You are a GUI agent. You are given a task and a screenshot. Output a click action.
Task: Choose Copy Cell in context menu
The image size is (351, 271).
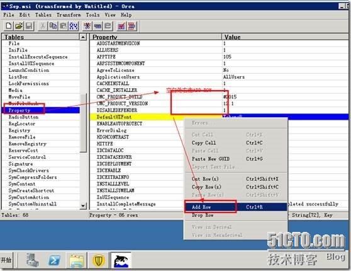coord(235,142)
